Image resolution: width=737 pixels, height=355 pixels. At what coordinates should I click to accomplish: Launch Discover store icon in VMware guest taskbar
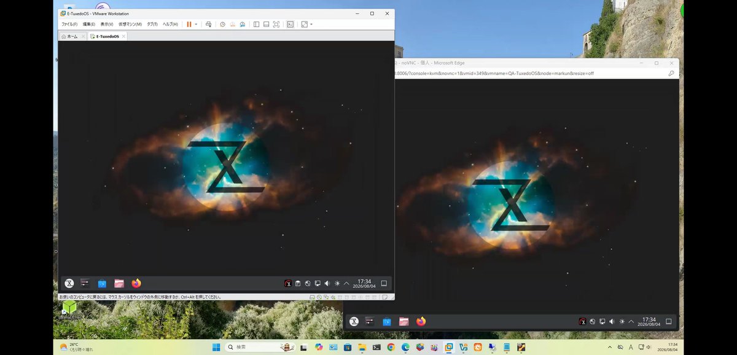click(103, 283)
